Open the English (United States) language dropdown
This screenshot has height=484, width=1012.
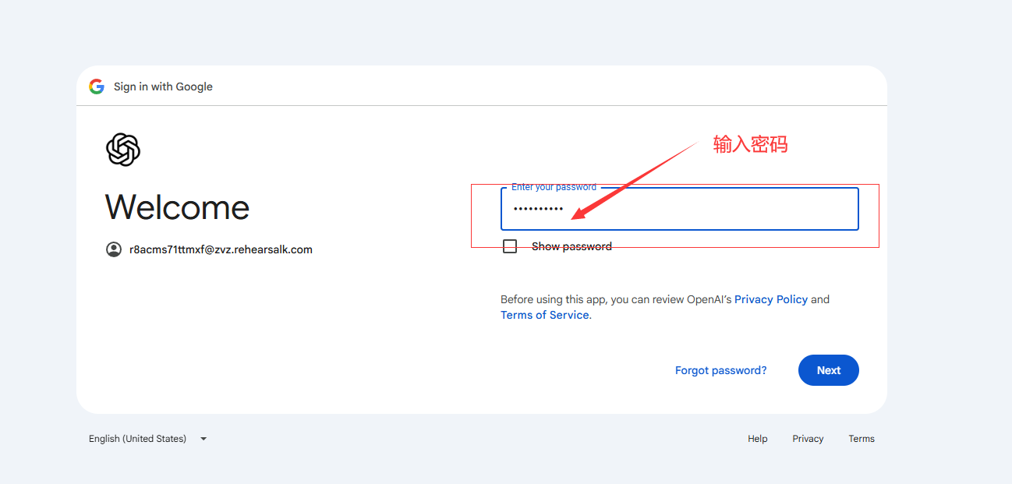click(x=148, y=439)
